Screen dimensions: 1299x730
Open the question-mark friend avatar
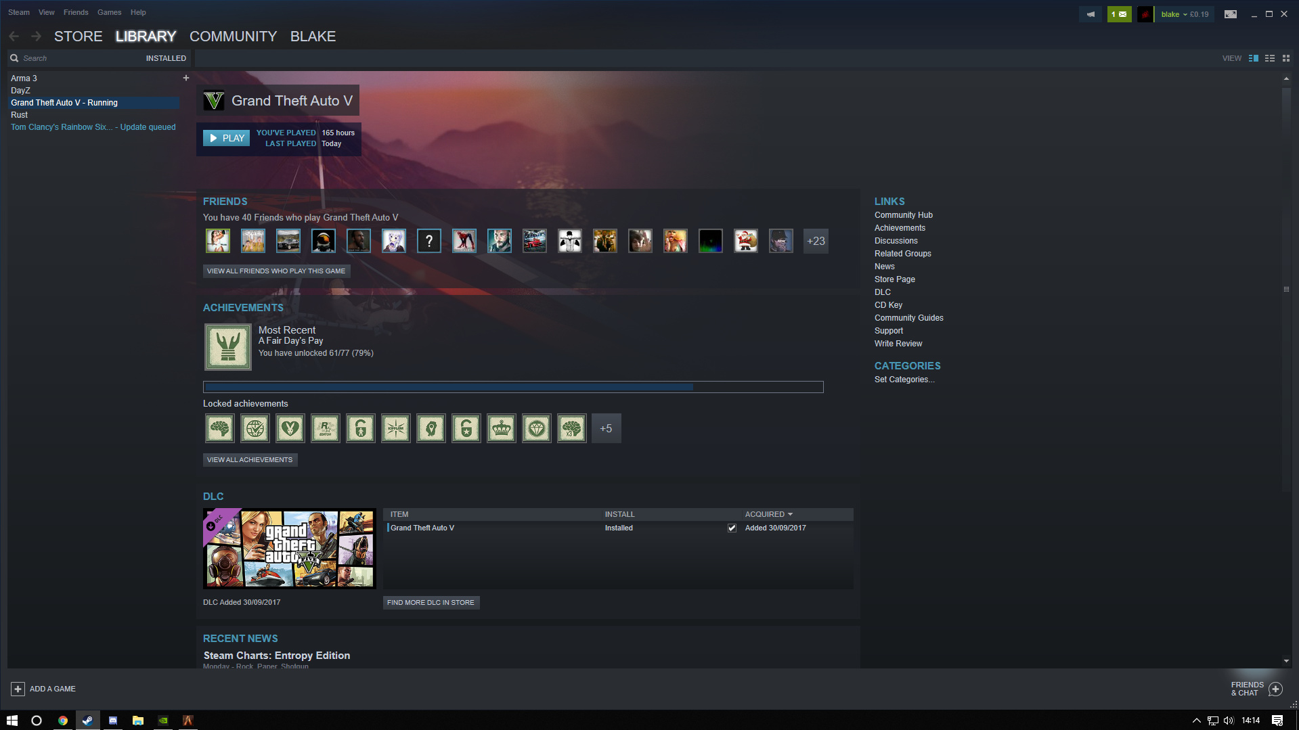click(429, 241)
